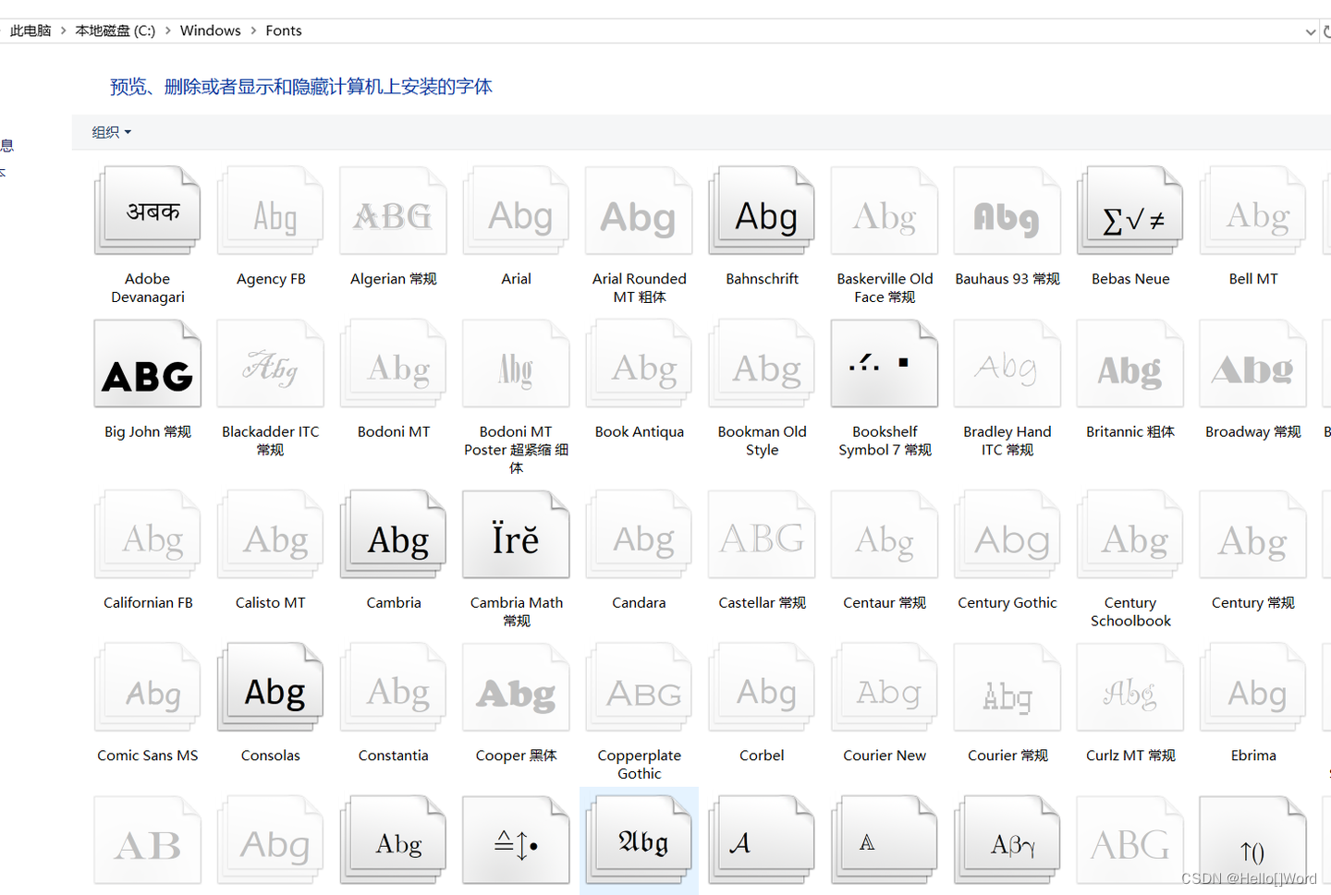This screenshot has width=1331, height=895.
Task: Navigate to Windows folder breadcrumb
Action: 210,30
